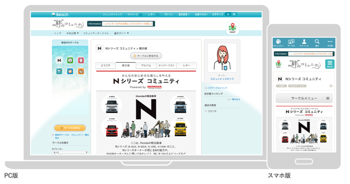Switch to the アルバム tab
This screenshot has width=350, height=184.
pyautogui.click(x=146, y=65)
